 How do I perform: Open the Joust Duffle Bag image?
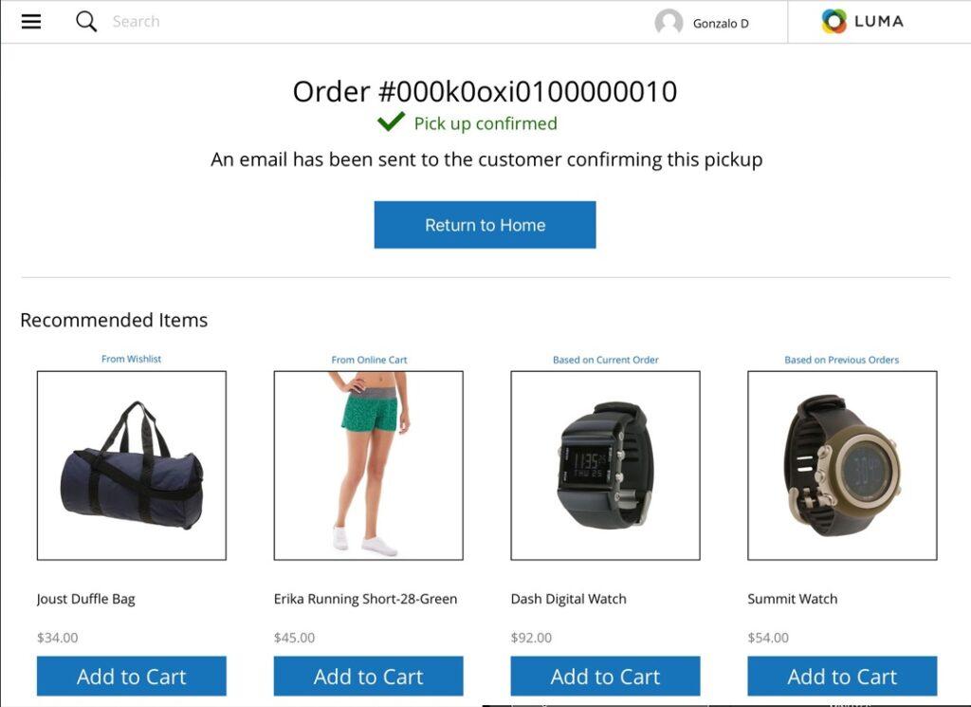pos(131,465)
